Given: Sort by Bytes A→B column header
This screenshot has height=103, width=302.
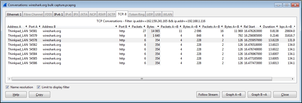Looking at the screenshot, I should click(x=192, y=26).
